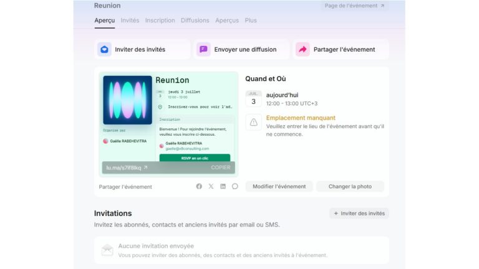Image resolution: width=479 pixels, height=269 pixels.
Task: Share the event via message bubble icon
Action: point(235,186)
